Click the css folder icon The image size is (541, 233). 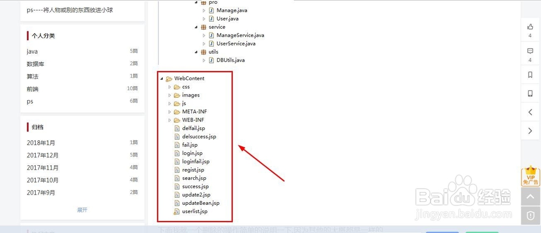pyautogui.click(x=177, y=87)
